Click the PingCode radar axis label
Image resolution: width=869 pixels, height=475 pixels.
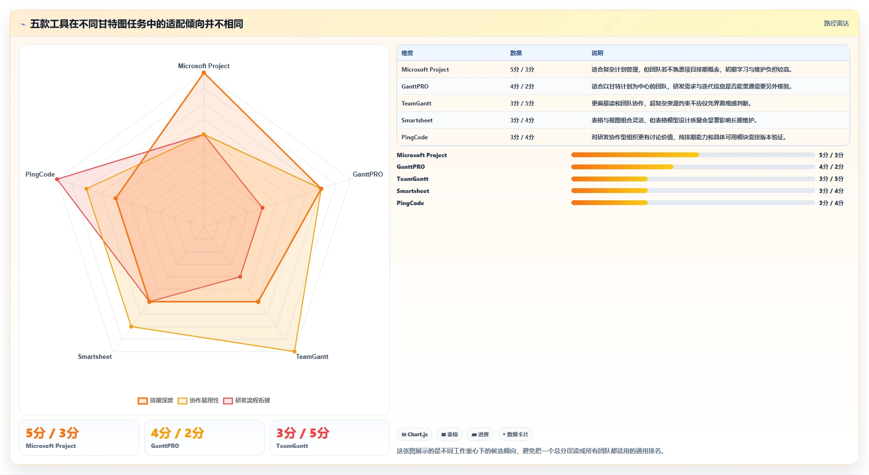pyautogui.click(x=40, y=174)
